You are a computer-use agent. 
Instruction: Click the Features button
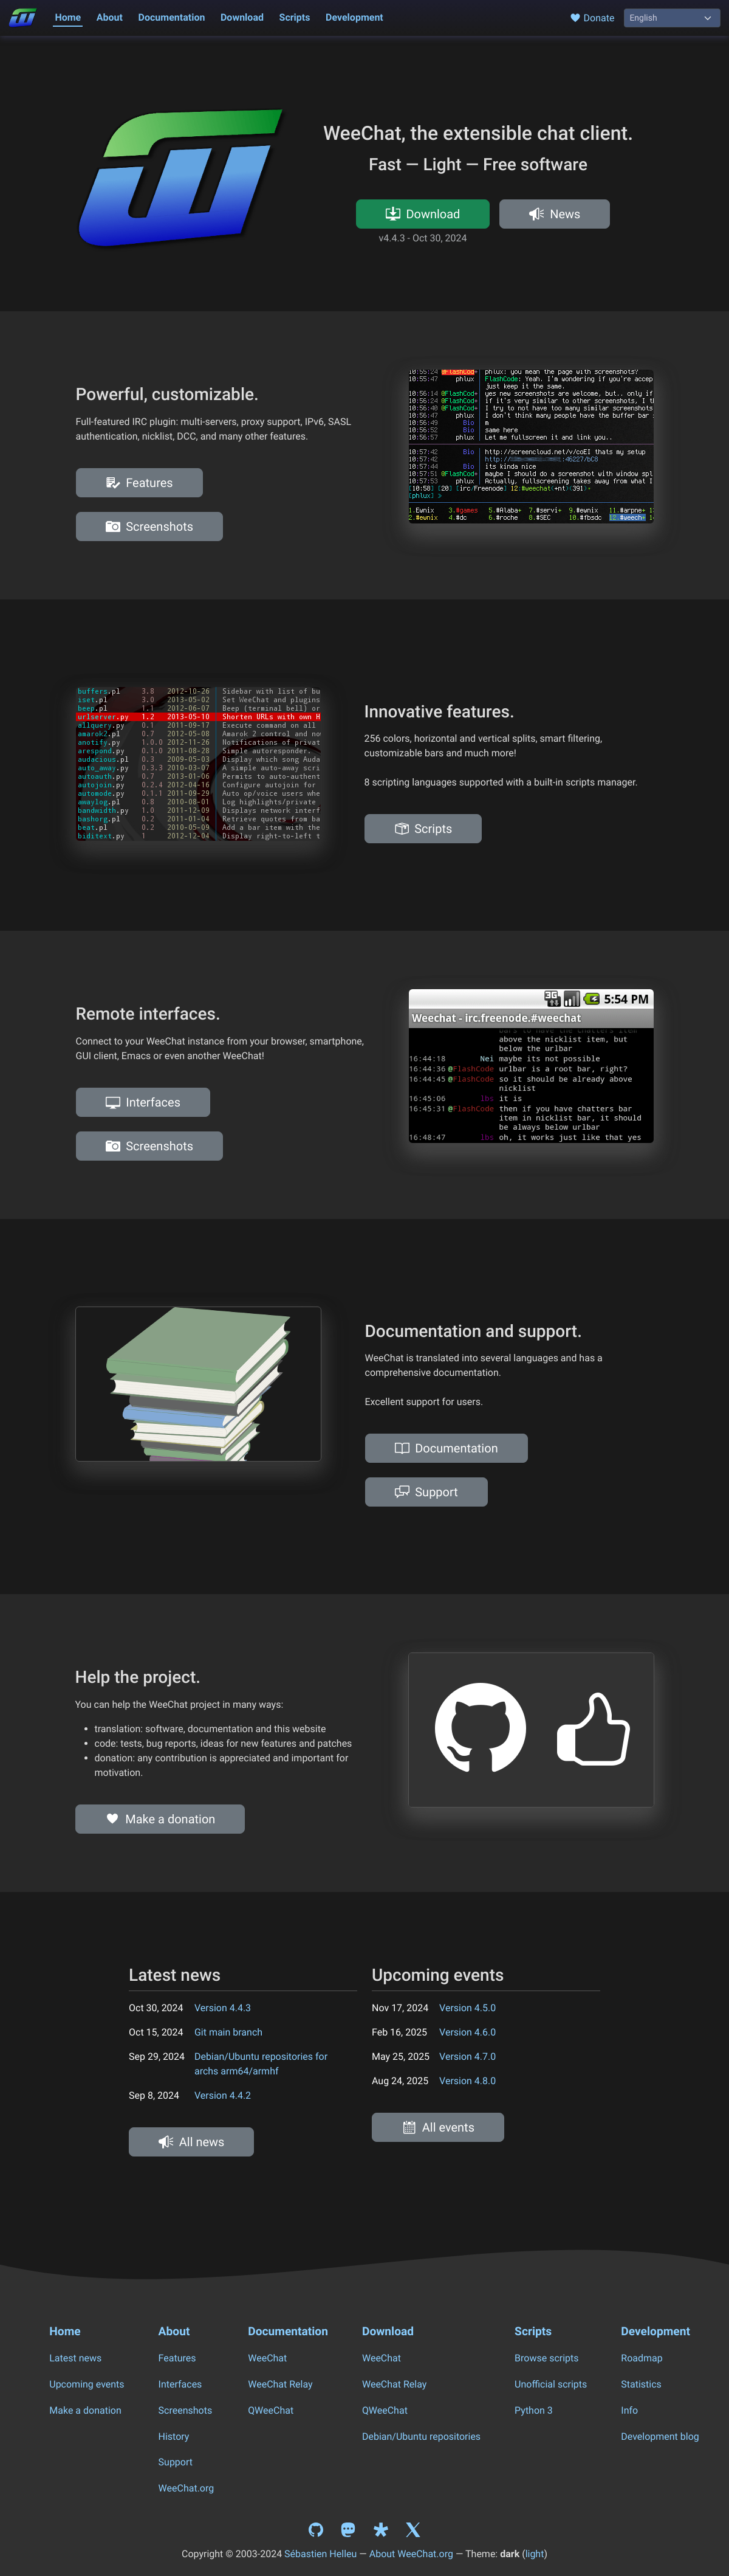[139, 483]
